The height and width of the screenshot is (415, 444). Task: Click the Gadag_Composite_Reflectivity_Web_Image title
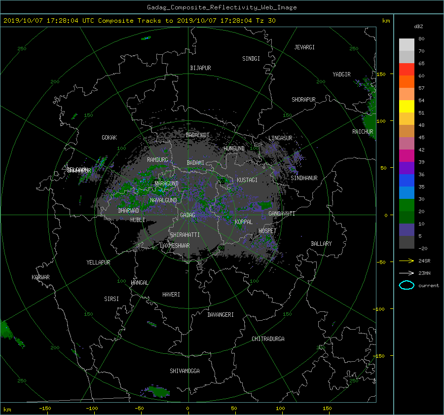tap(222, 7)
